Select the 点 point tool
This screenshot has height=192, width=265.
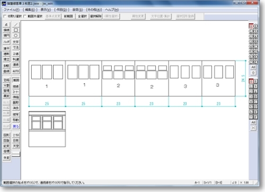[x=6, y=24]
